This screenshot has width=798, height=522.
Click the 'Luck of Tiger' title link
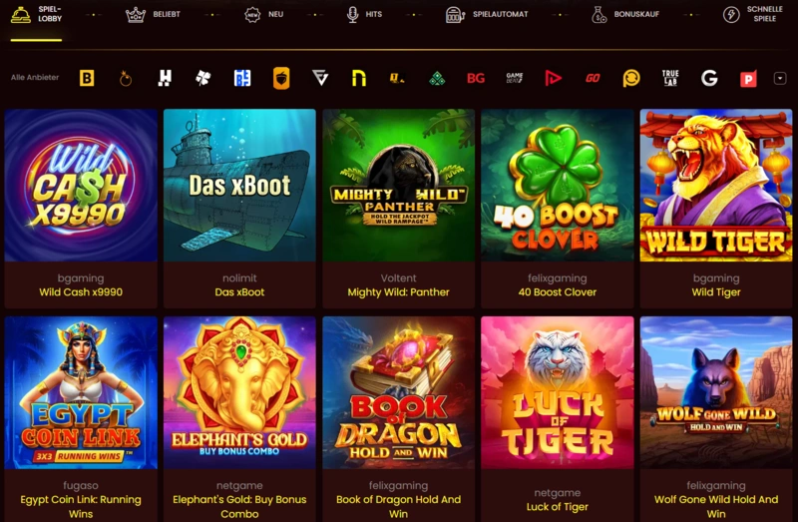[x=558, y=507]
